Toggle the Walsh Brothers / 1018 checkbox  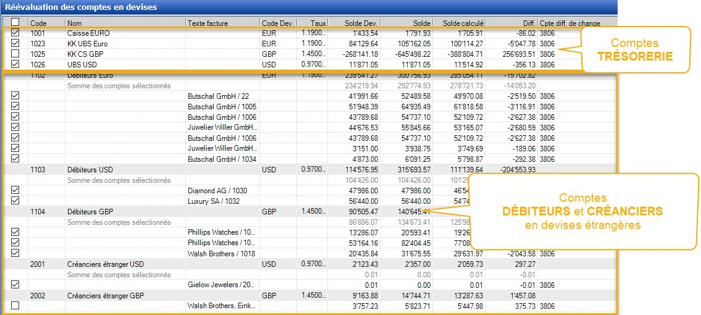[15, 253]
